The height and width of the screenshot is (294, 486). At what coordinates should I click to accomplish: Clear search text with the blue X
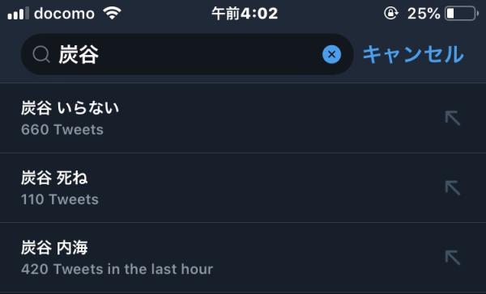pyautogui.click(x=331, y=54)
